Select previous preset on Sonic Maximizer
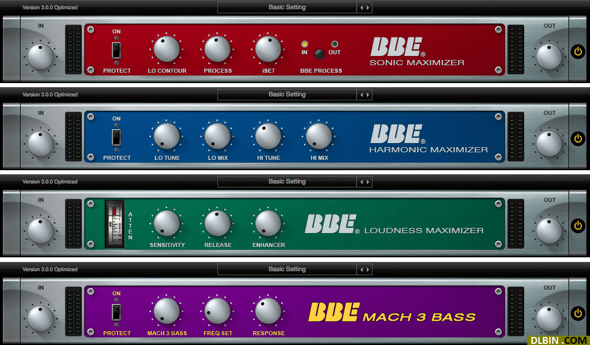This screenshot has width=590, height=345. click(x=362, y=7)
